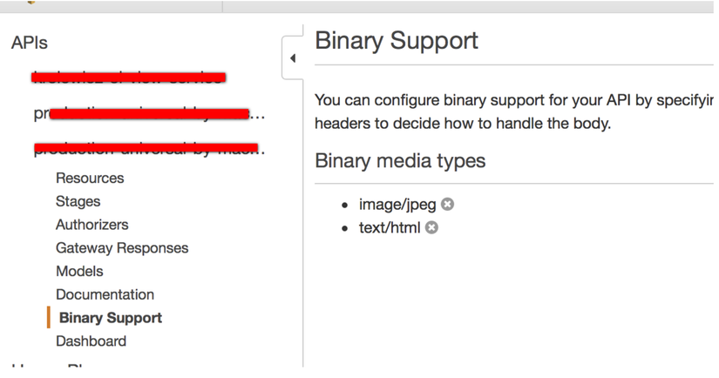Select Gateway Responses in sidebar

pyautogui.click(x=122, y=248)
